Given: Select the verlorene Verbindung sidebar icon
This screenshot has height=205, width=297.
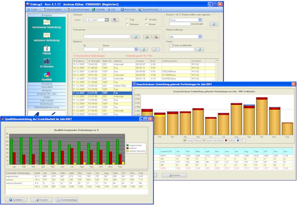Looking at the screenshot, I should tap(46, 35).
